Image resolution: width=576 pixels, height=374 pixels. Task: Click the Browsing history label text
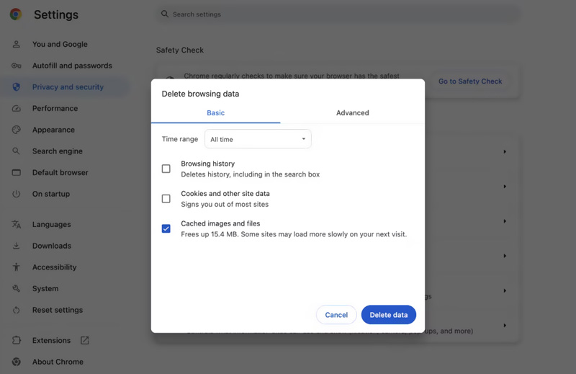207,164
